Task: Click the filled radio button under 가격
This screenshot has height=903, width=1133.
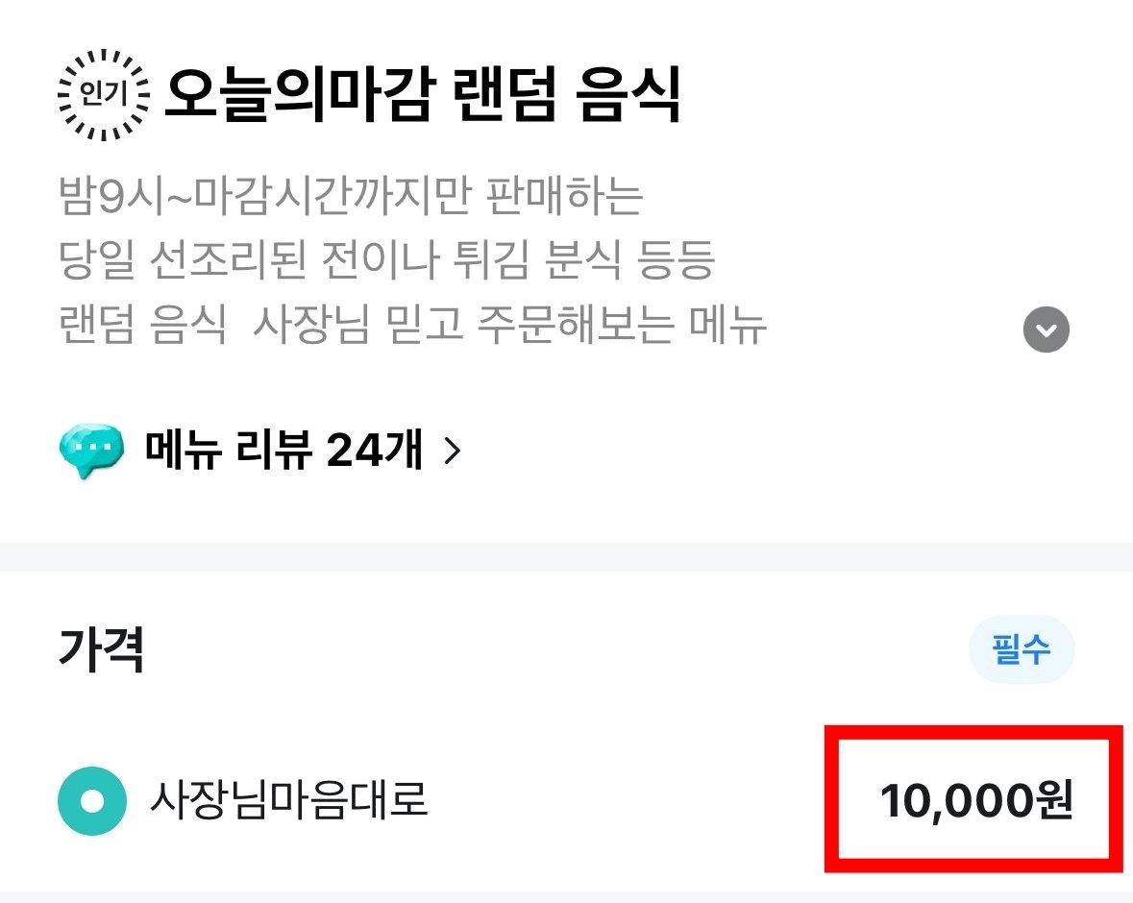Action: point(91,799)
